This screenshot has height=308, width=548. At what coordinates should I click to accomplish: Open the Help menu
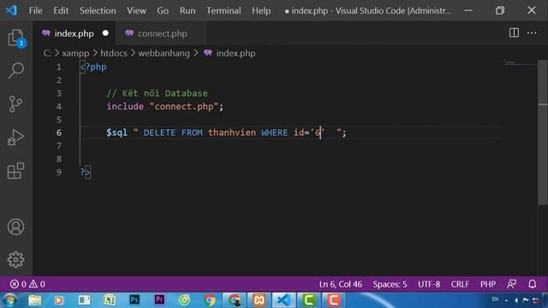pyautogui.click(x=261, y=10)
